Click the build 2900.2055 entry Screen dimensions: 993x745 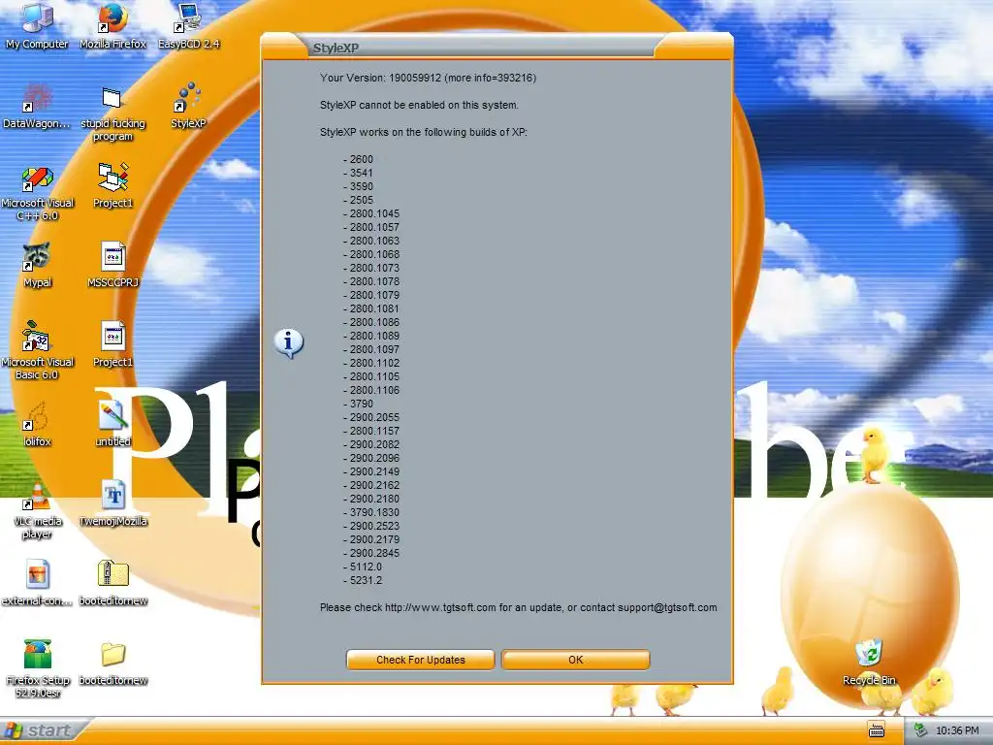(x=371, y=417)
